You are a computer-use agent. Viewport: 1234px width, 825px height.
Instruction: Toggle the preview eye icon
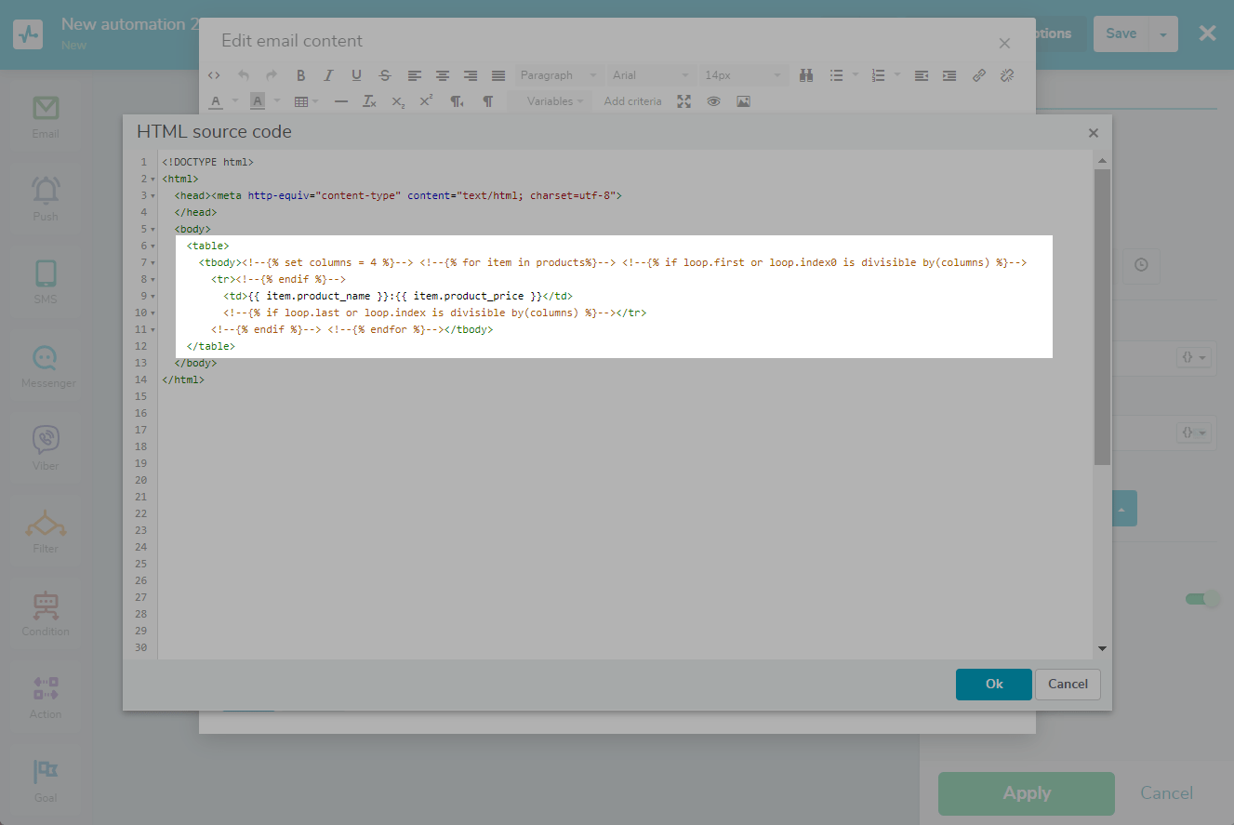point(713,101)
